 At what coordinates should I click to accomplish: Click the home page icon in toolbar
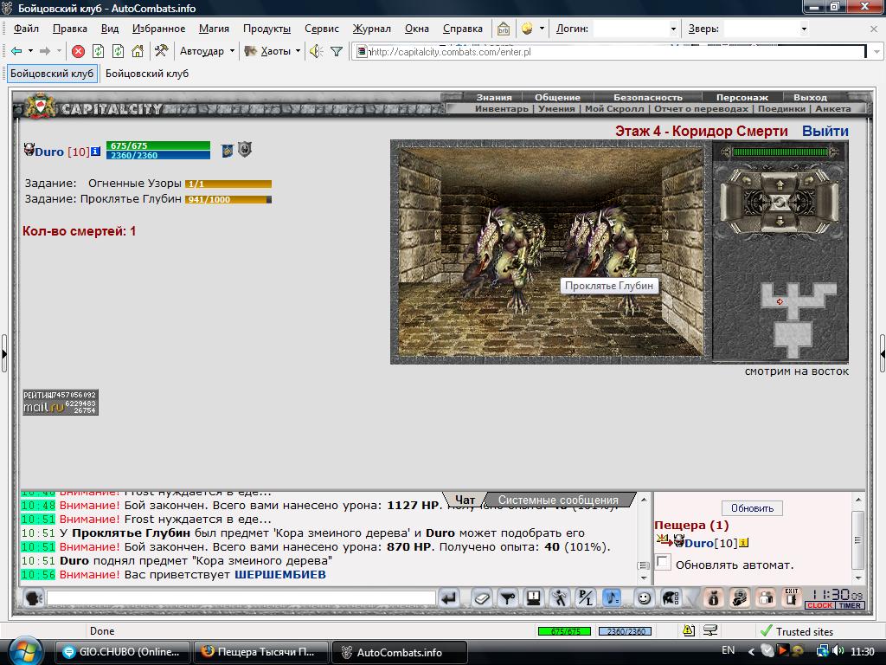(138, 51)
